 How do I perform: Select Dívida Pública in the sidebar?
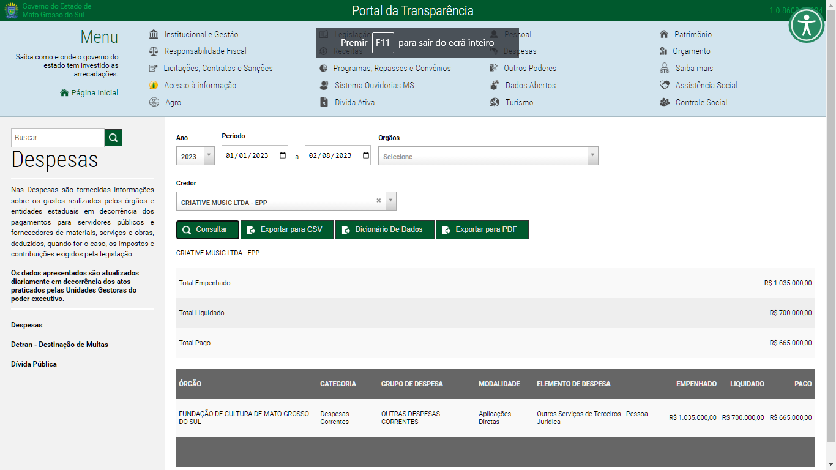point(34,364)
